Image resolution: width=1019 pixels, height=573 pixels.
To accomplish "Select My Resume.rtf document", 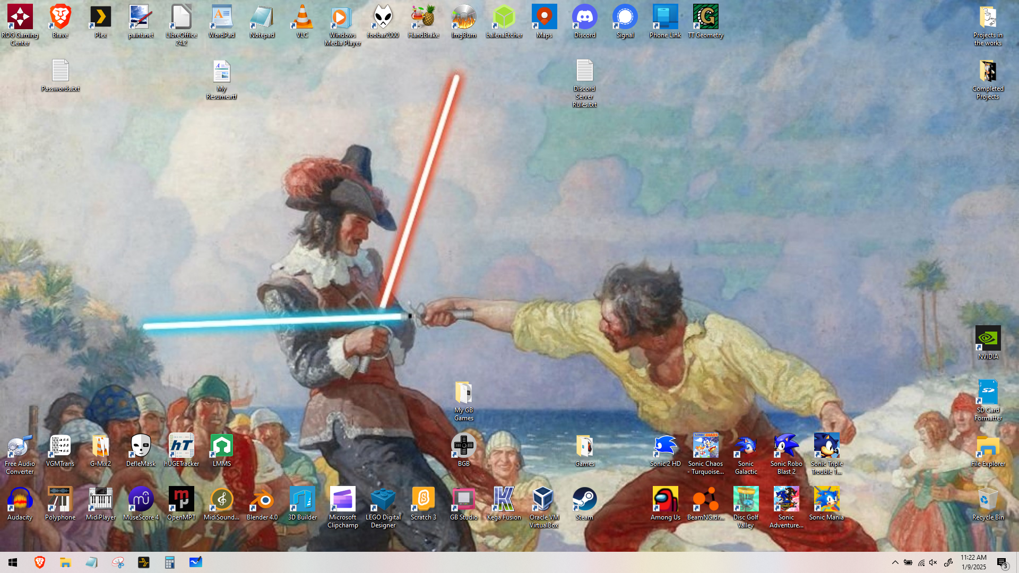I will click(x=221, y=80).
